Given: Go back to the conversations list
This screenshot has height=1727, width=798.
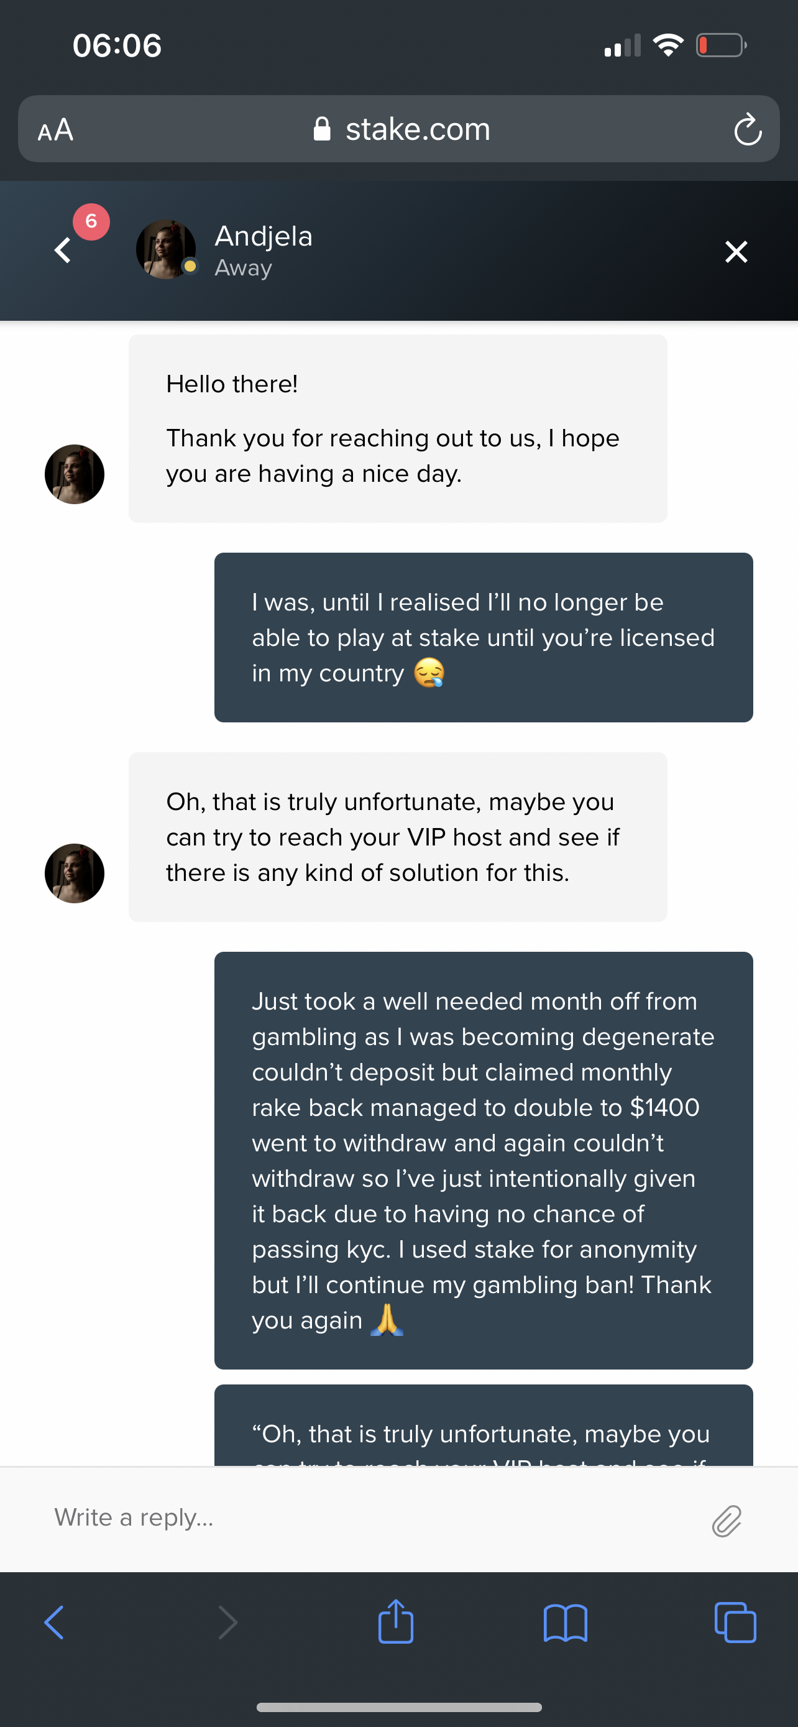Looking at the screenshot, I should [63, 251].
